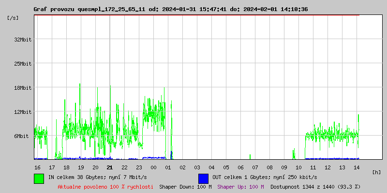Click the [h] hours unit label
387x193 pixels.
[376, 172]
